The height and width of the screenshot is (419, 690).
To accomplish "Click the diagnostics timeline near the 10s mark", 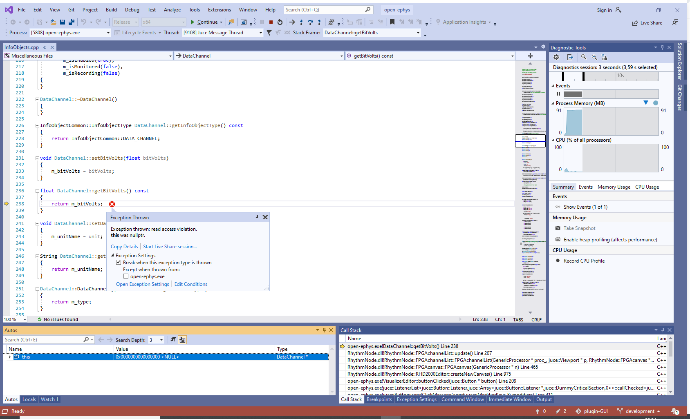I will click(x=620, y=76).
